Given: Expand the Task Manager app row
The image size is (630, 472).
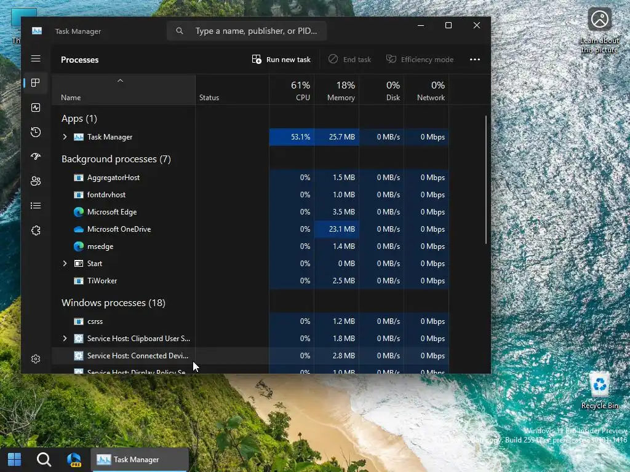Looking at the screenshot, I should pos(65,137).
